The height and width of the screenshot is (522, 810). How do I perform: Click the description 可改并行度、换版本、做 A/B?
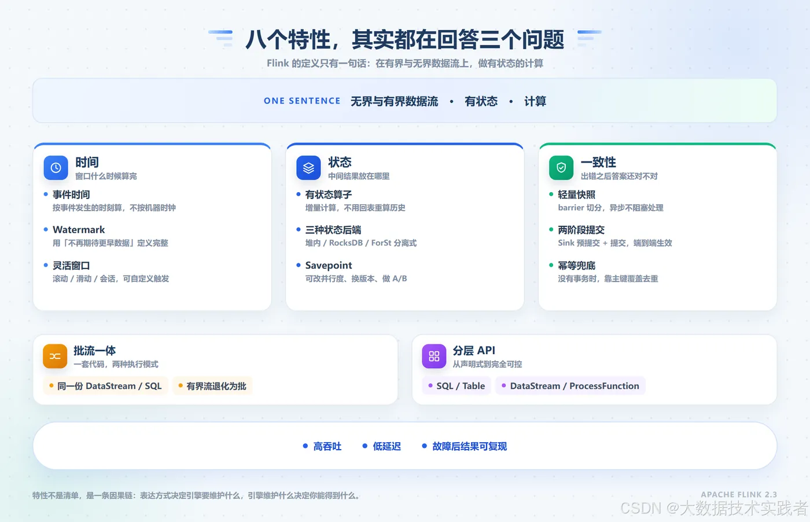click(356, 279)
